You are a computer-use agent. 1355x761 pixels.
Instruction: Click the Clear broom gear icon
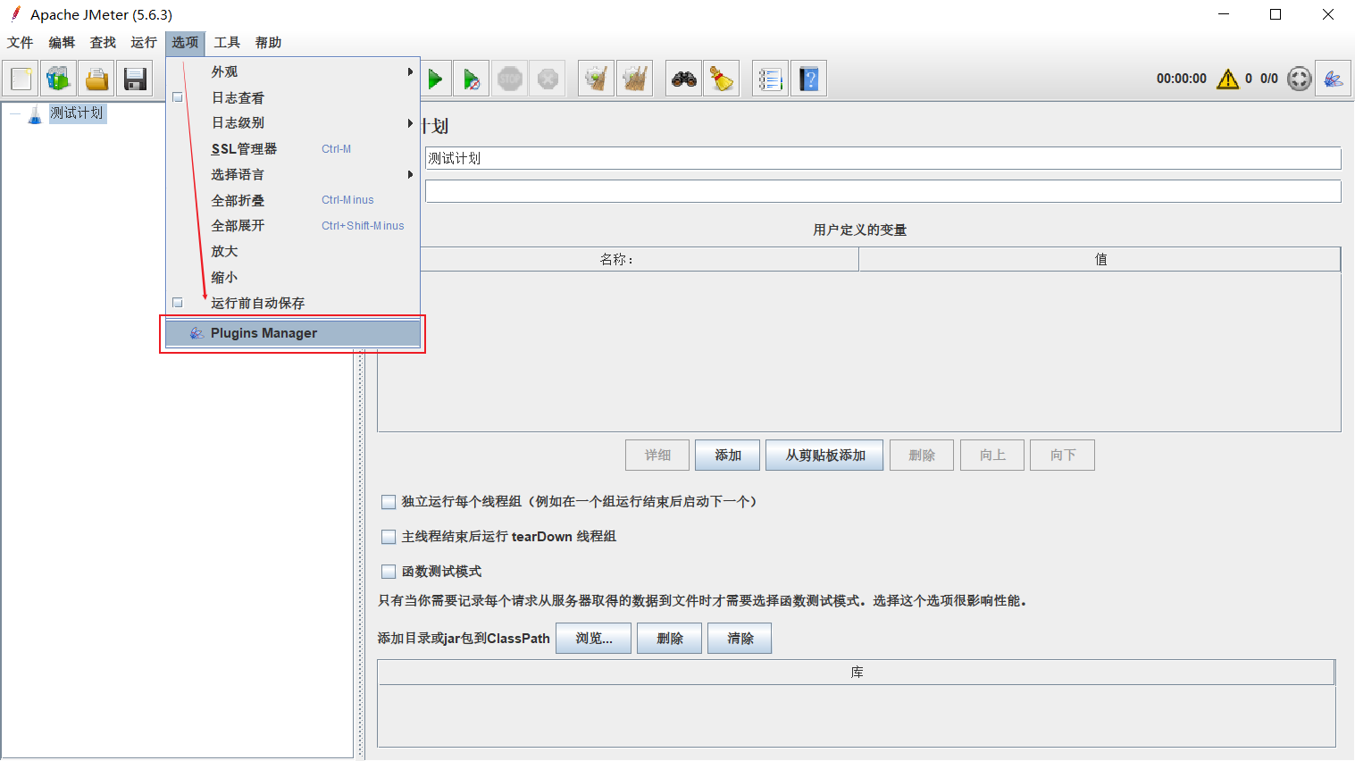point(597,79)
